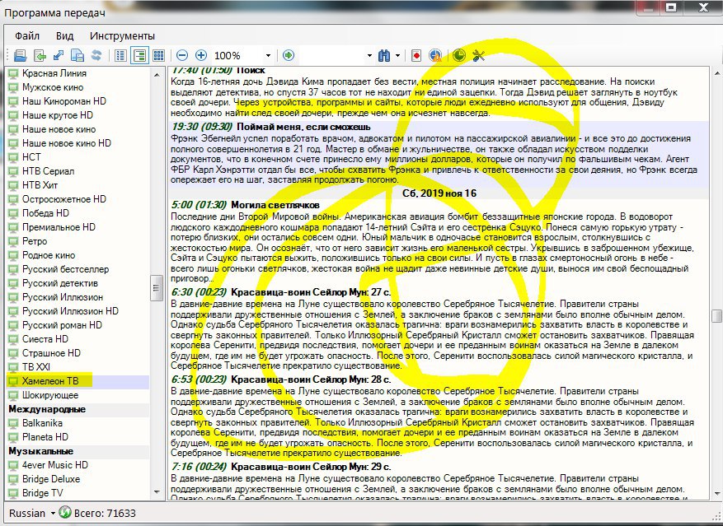
Task: Click the monitor icon beside НСТ
Action: tap(13, 157)
